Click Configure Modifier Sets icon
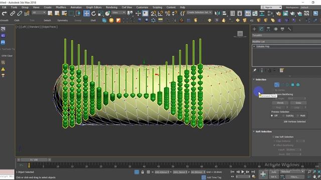 [x=282, y=70]
